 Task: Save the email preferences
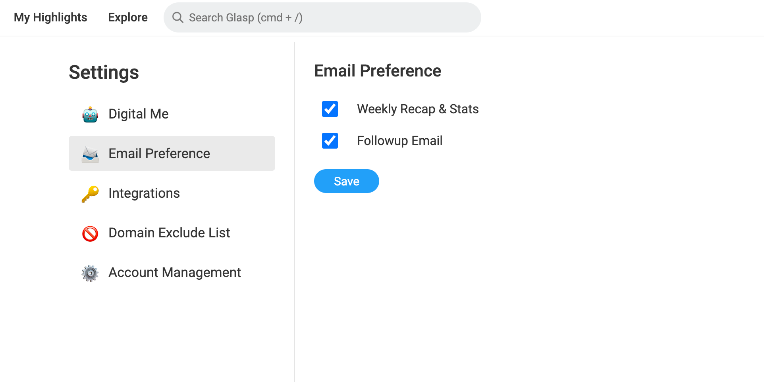click(x=346, y=181)
